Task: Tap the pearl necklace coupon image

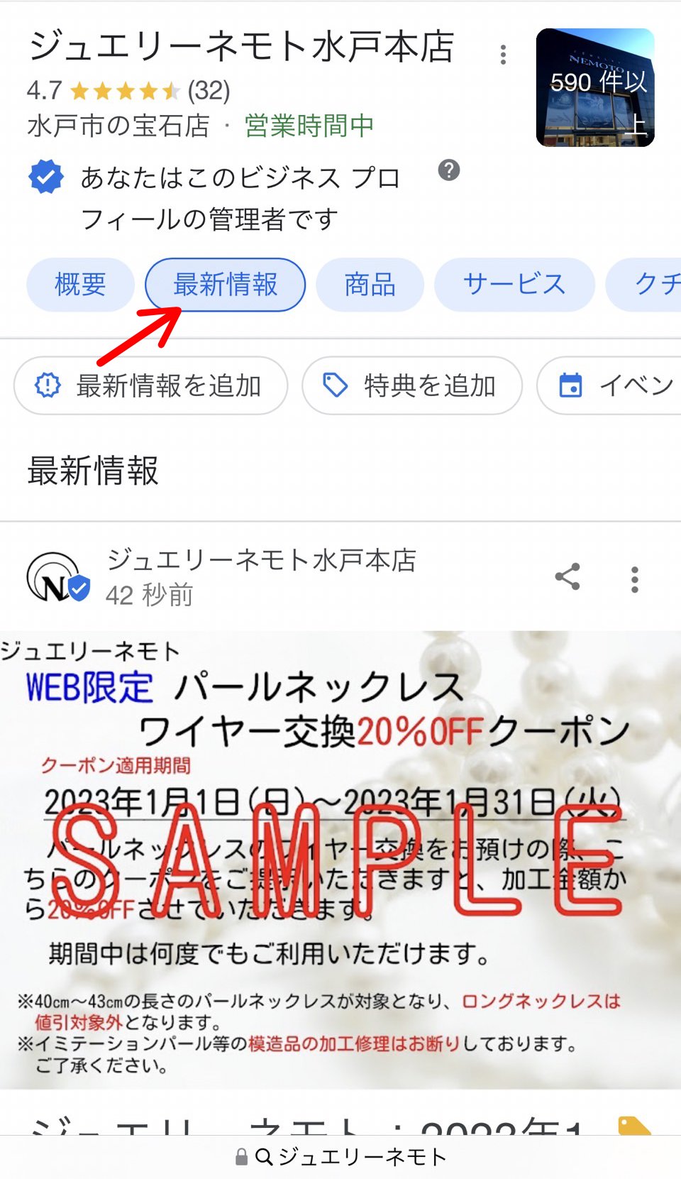Action: 340,860
